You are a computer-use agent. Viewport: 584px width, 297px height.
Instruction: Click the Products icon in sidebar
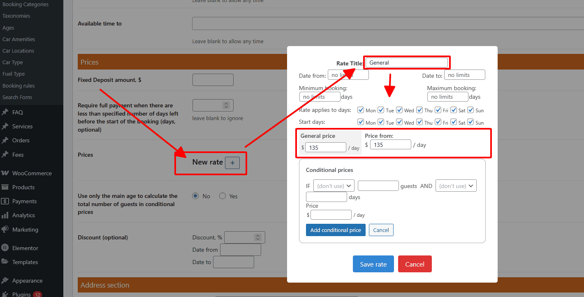(x=5, y=187)
